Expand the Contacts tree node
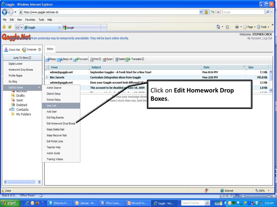277x207 pixels. tap(10, 109)
